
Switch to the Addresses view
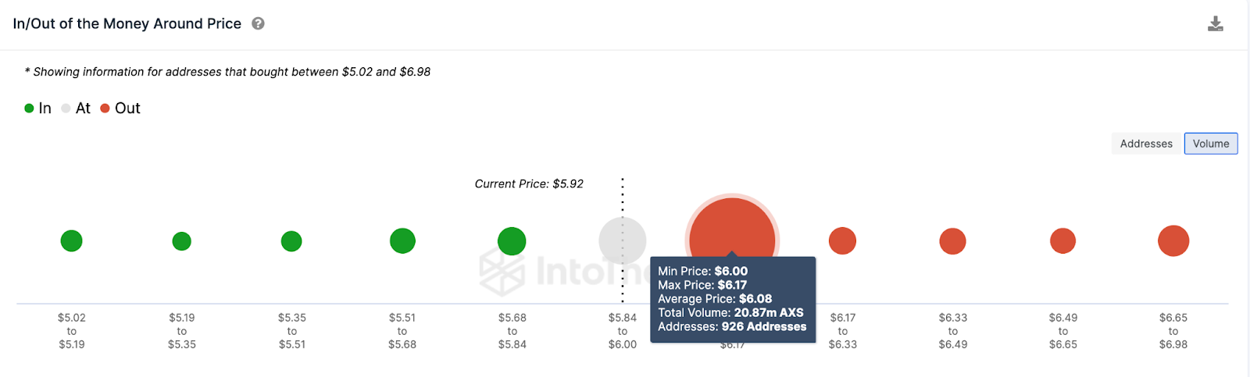[x=1146, y=144]
